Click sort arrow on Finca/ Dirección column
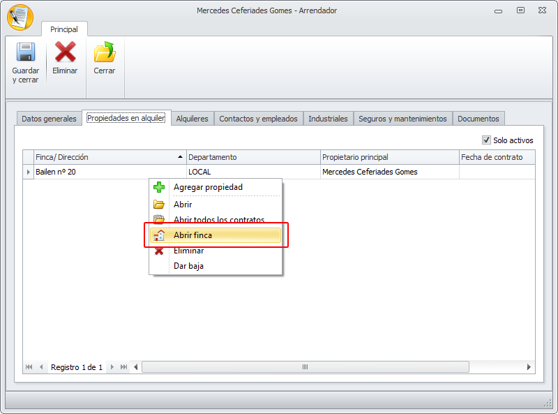This screenshot has height=414, width=558. tap(180, 157)
